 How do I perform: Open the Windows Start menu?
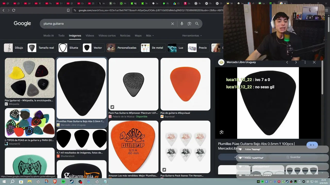click(4, 182)
